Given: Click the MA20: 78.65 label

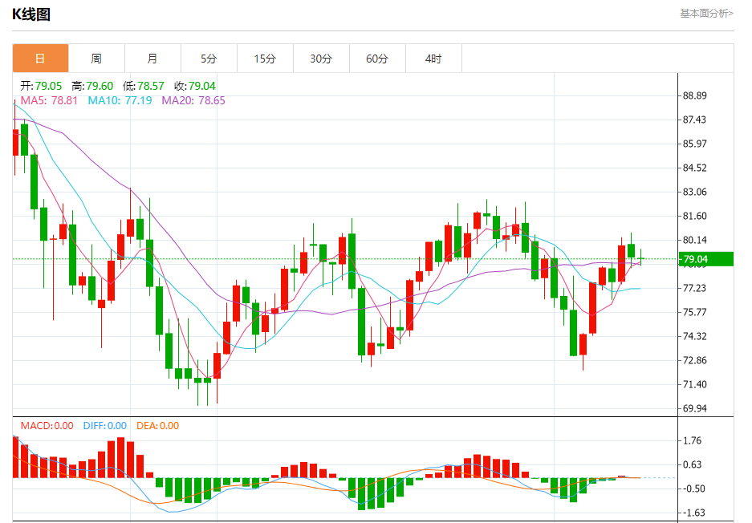Looking at the screenshot, I should coord(193,100).
